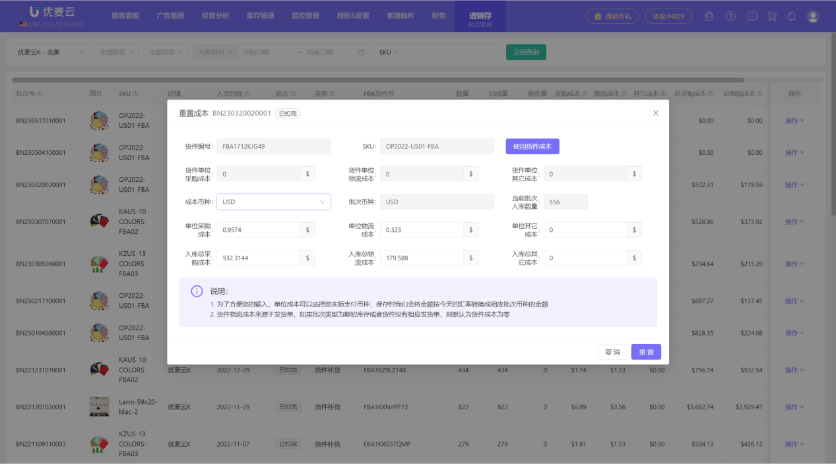
Task: Open the 广告管理 menu
Action: click(170, 16)
